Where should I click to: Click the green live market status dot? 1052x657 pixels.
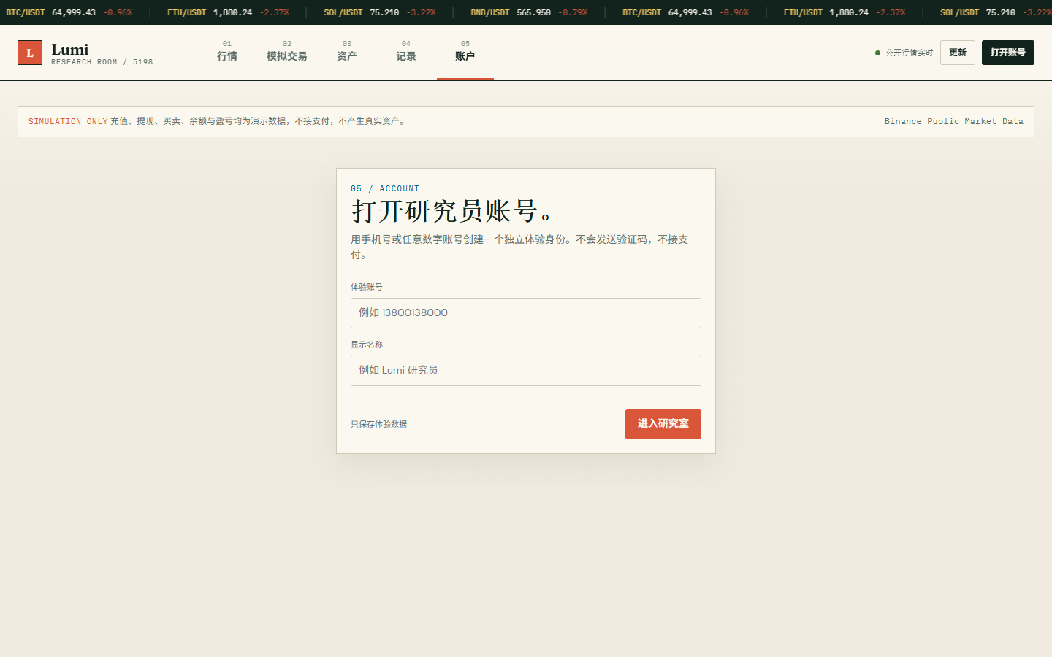click(877, 53)
